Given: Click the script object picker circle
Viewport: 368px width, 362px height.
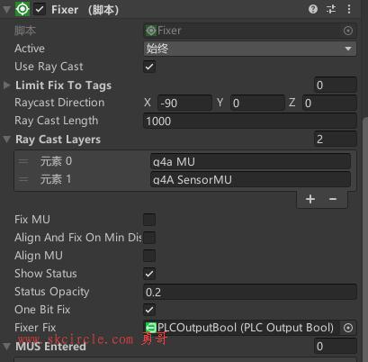Looking at the screenshot, I should pos(348,31).
